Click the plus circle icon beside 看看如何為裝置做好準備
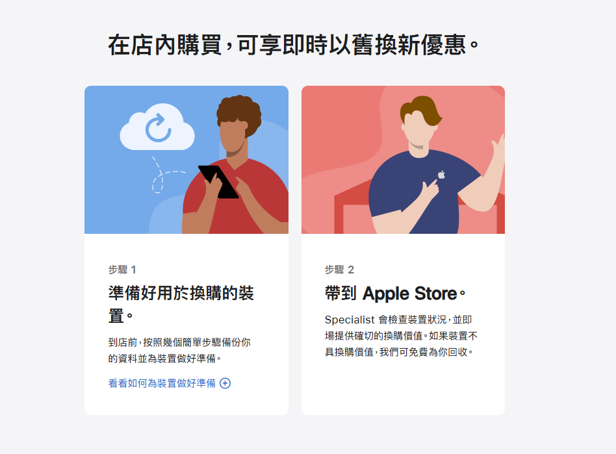The height and width of the screenshot is (454, 616). click(x=225, y=383)
